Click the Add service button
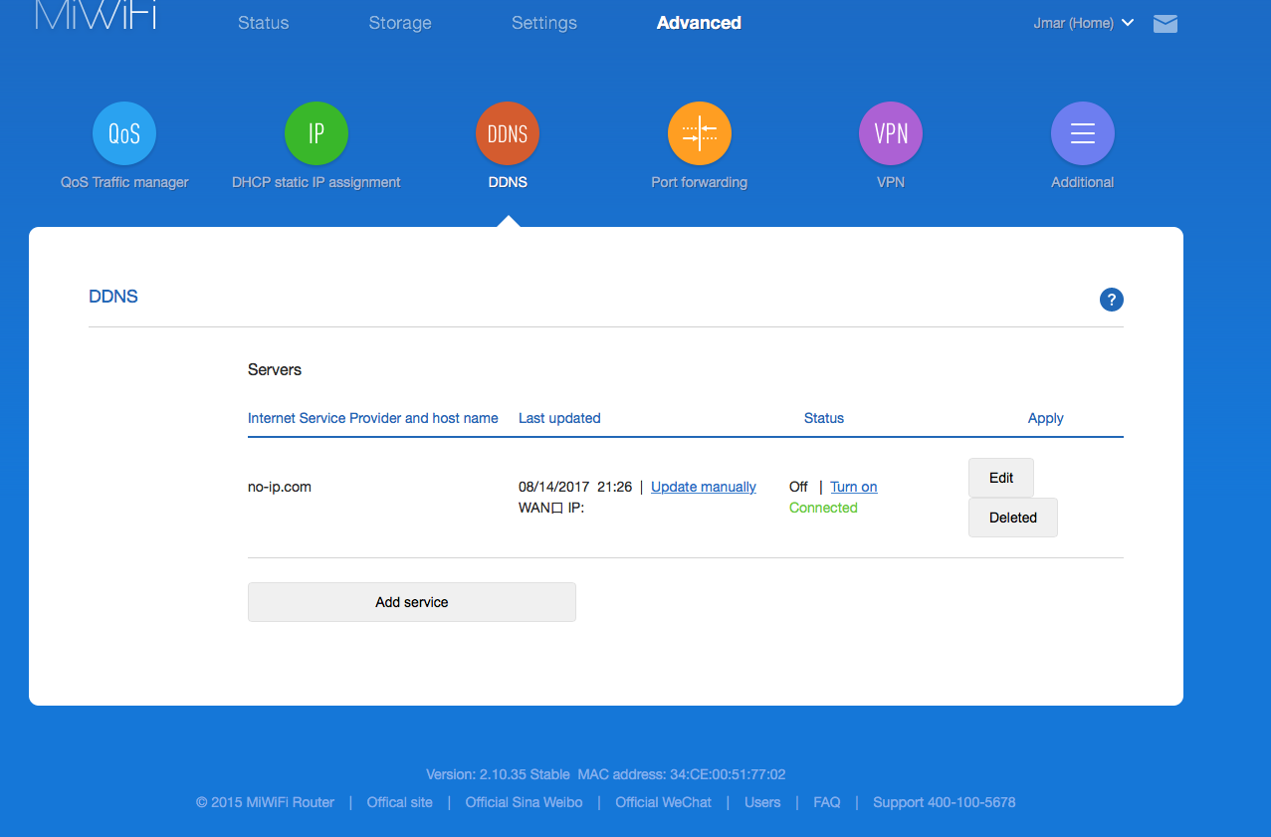1271x837 pixels. click(x=411, y=602)
